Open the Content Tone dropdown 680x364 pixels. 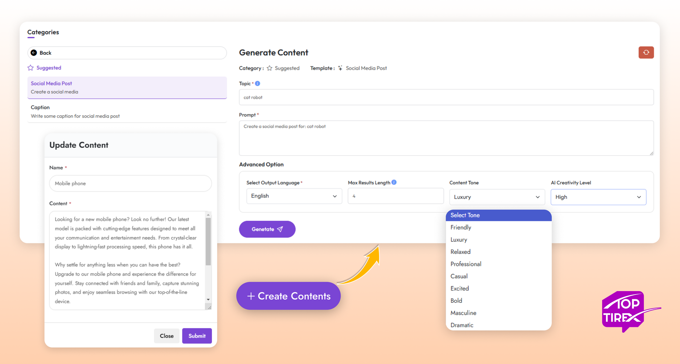[x=497, y=197]
